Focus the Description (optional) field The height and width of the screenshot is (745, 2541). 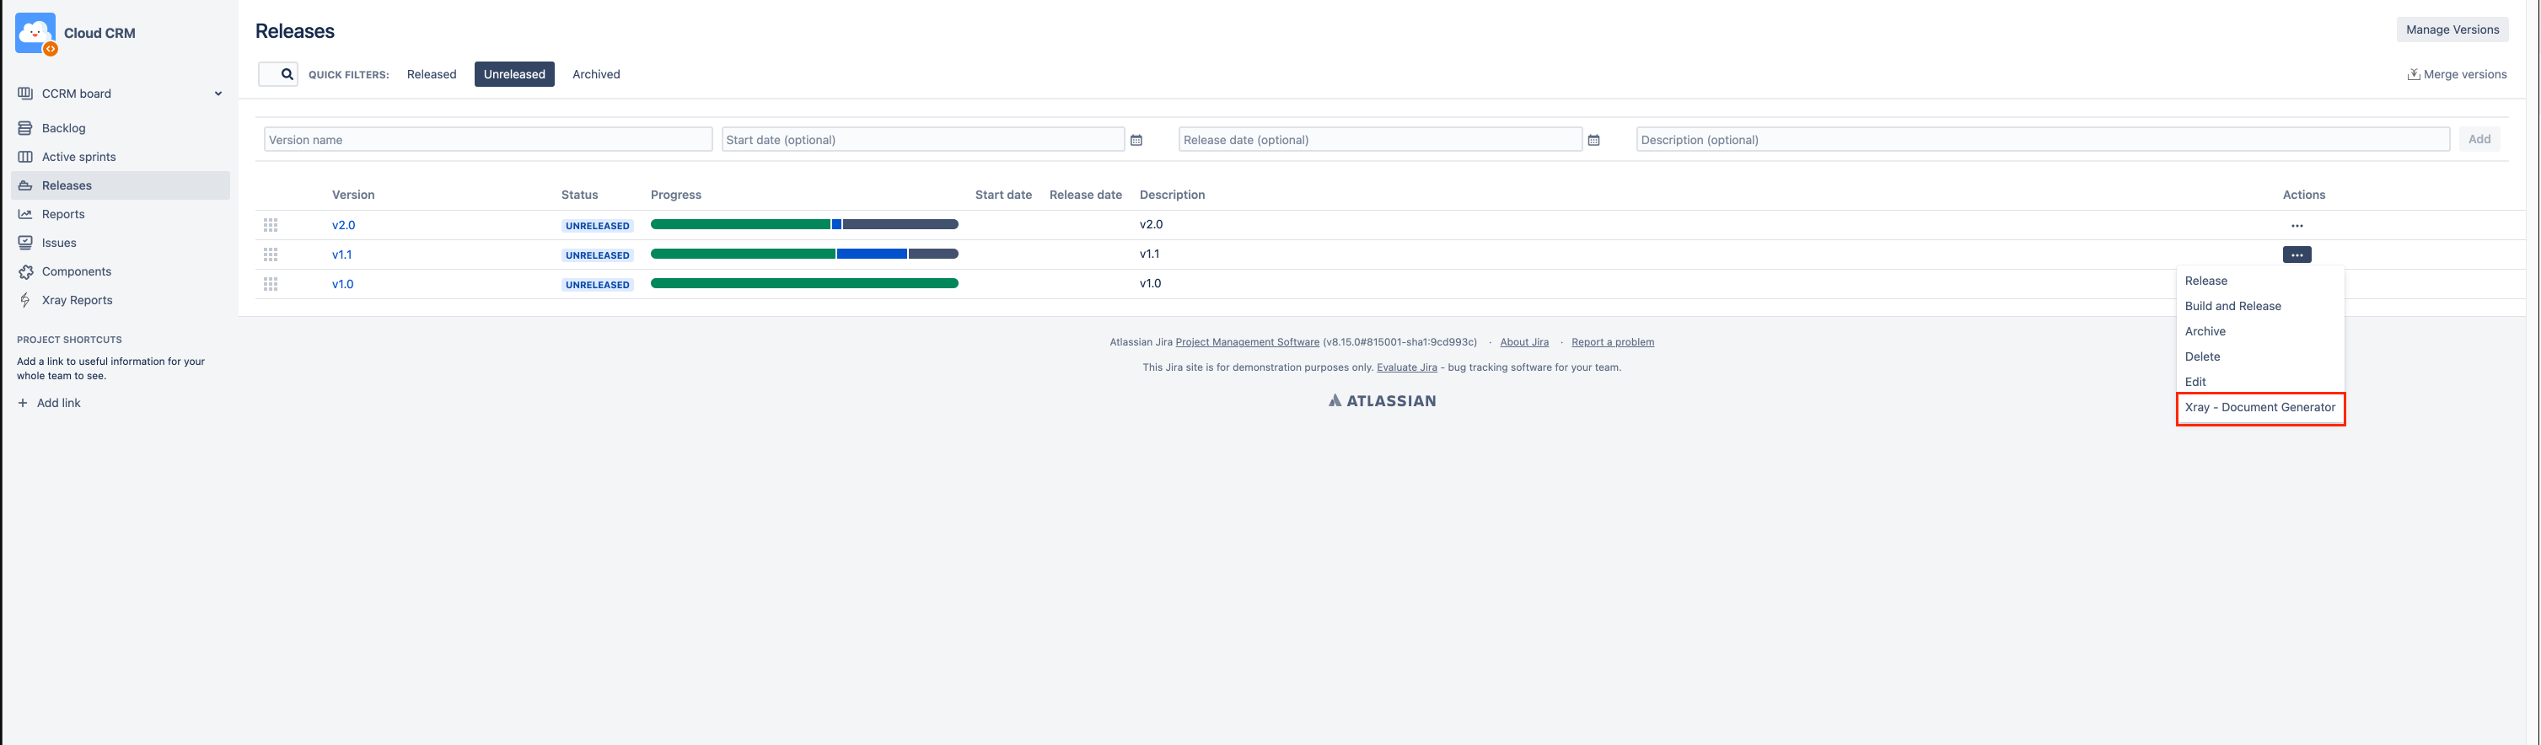click(2043, 139)
